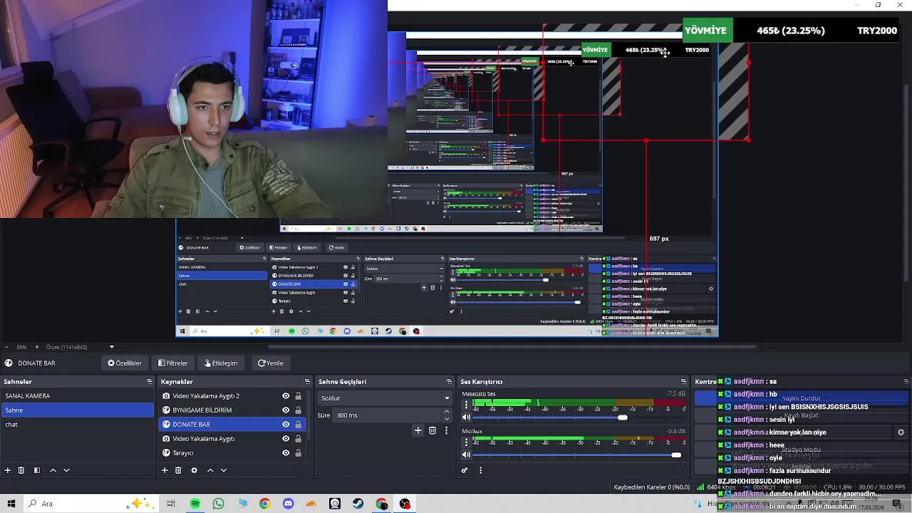This screenshot has height=513, width=912.
Task: Zoom in the preview with plus icon
Action: (x=37, y=347)
